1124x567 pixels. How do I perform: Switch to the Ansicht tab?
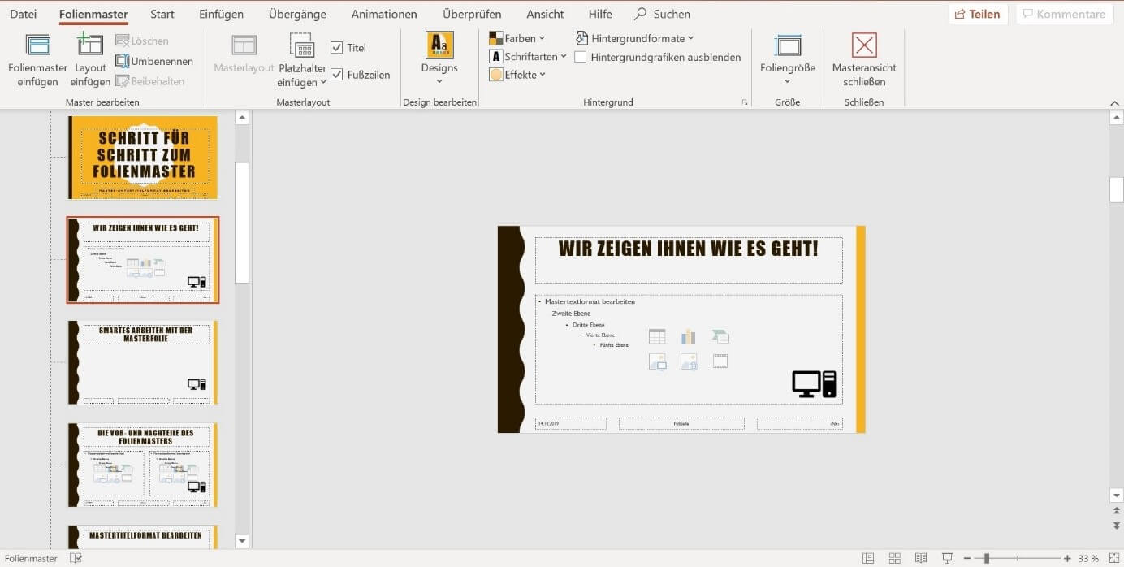pos(545,14)
